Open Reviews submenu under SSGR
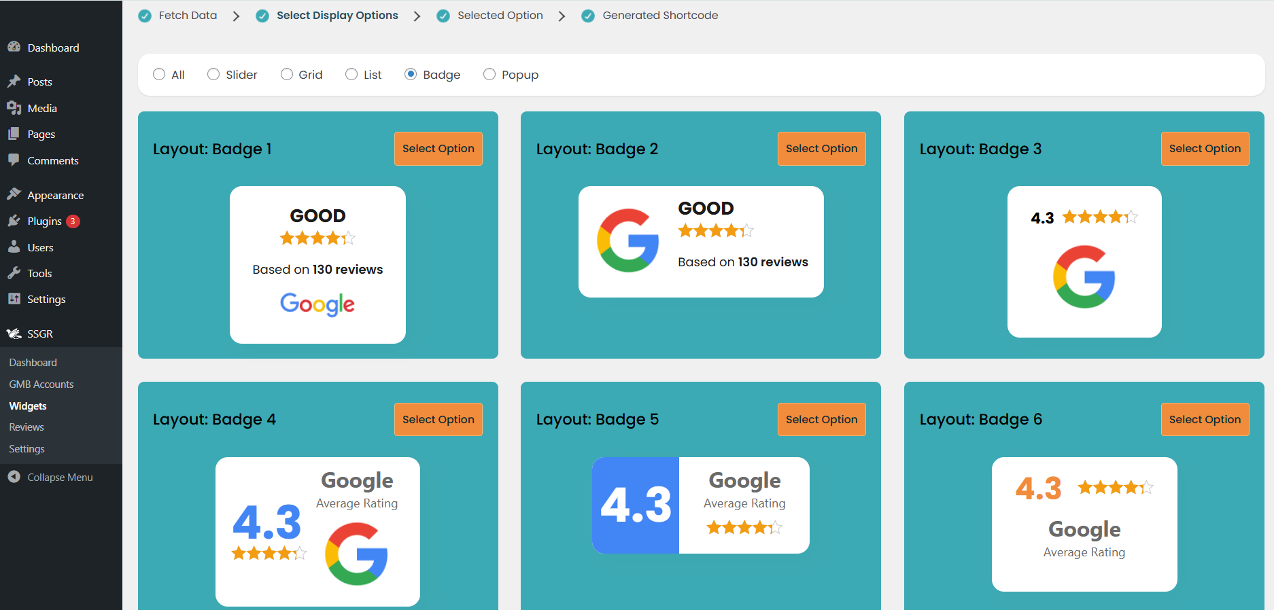This screenshot has height=610, width=1274. click(27, 427)
